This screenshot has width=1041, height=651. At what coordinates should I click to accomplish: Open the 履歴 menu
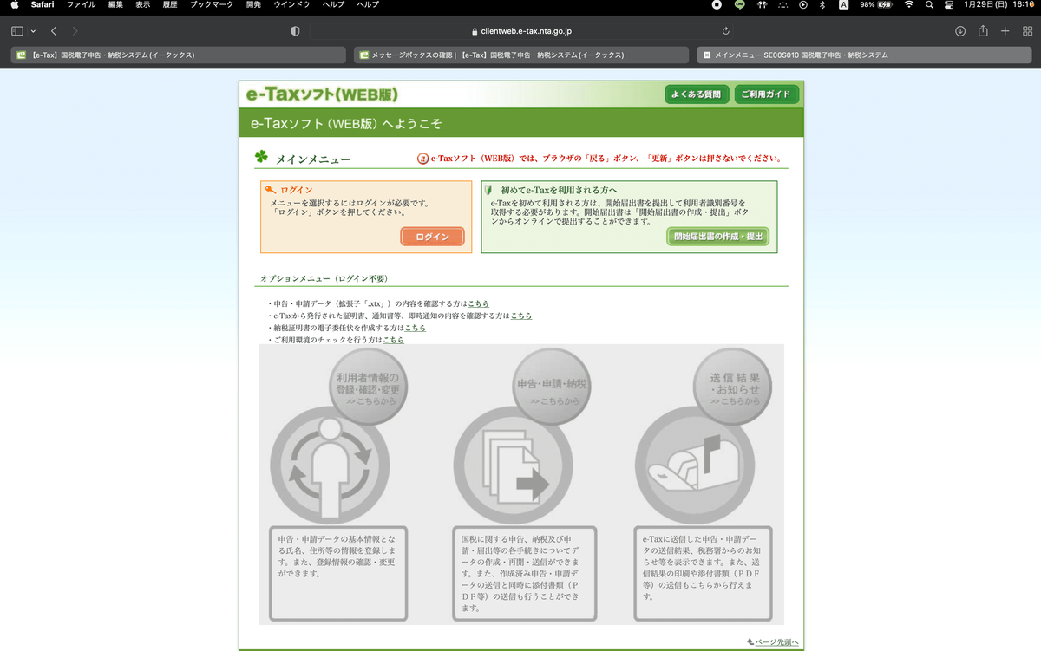pyautogui.click(x=170, y=5)
